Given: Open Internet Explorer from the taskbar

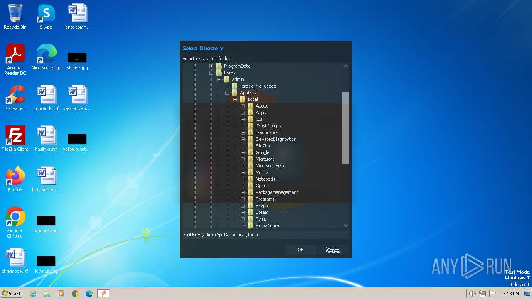Looking at the screenshot, I should [x=33, y=294].
